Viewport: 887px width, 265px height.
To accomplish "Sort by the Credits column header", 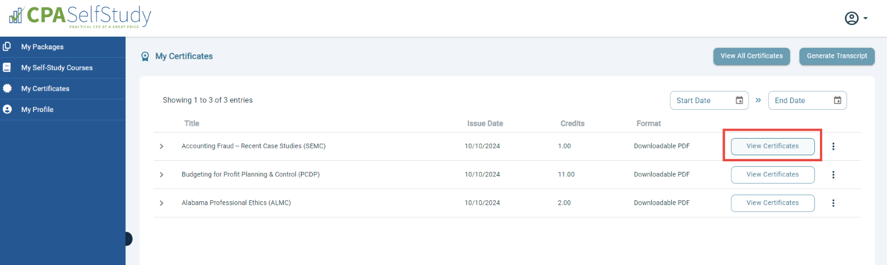I will pyautogui.click(x=573, y=124).
